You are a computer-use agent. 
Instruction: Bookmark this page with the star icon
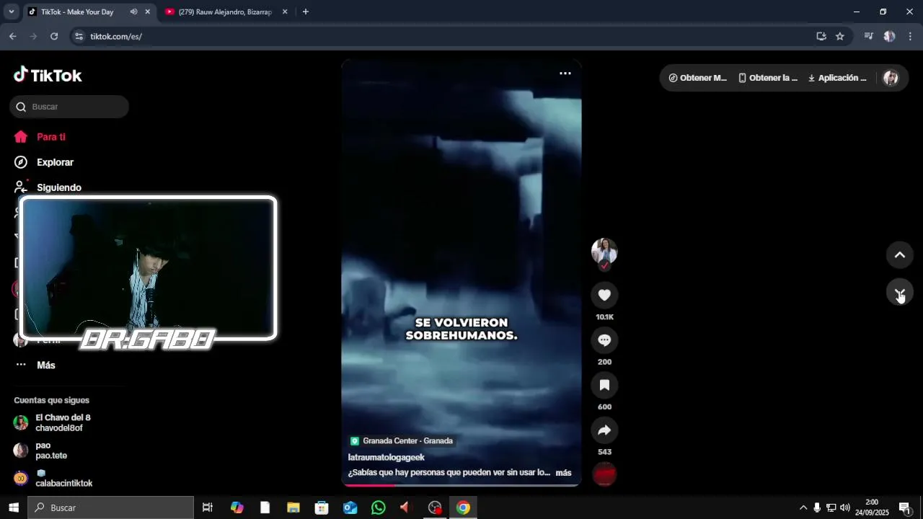840,36
